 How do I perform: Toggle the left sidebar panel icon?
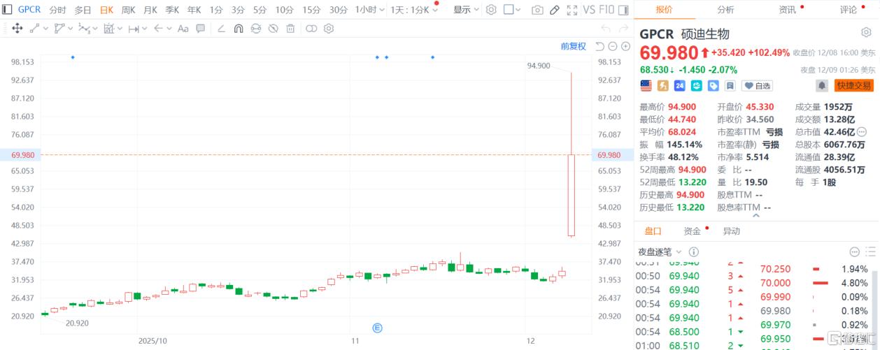(7, 10)
